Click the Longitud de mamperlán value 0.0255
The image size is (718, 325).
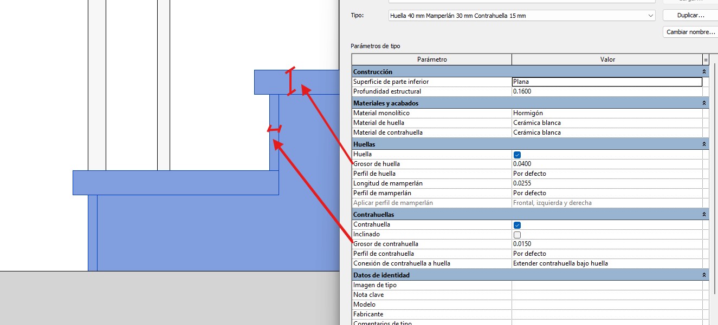[x=606, y=183]
